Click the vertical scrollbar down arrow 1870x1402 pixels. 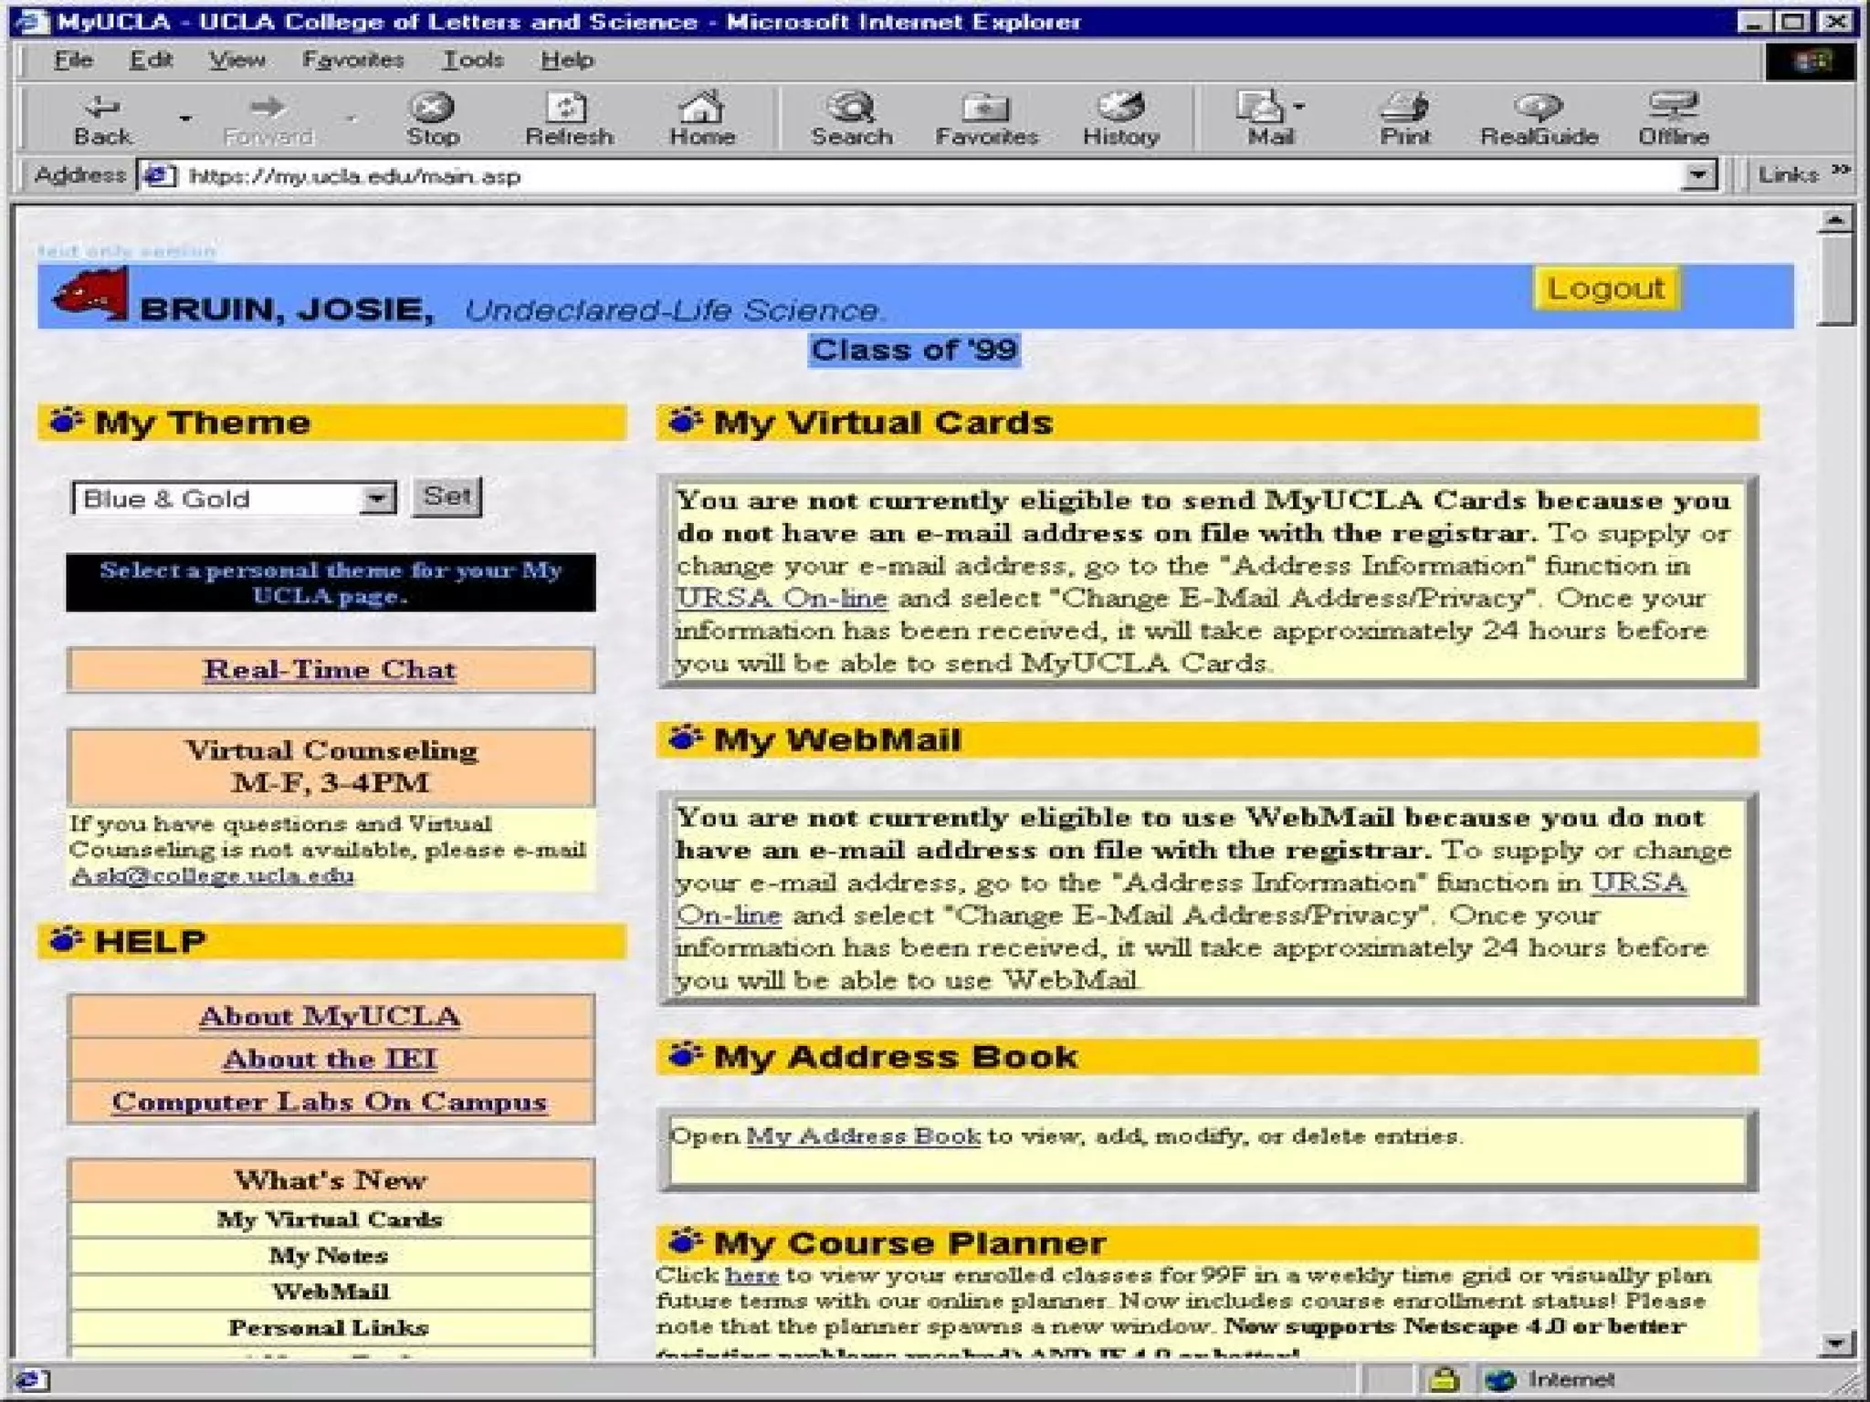click(x=1835, y=1343)
